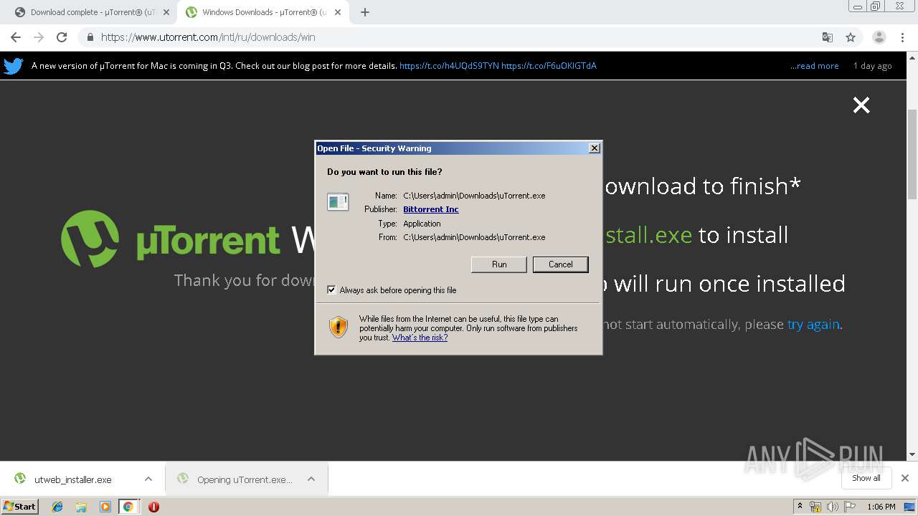This screenshot has width=918, height=516.
Task: Click the ...read more link
Action: coord(814,66)
